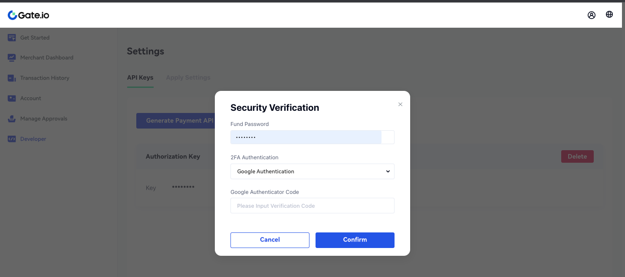Click the Google Authenticator Code input
Screen dimensions: 625x277
coord(312,206)
